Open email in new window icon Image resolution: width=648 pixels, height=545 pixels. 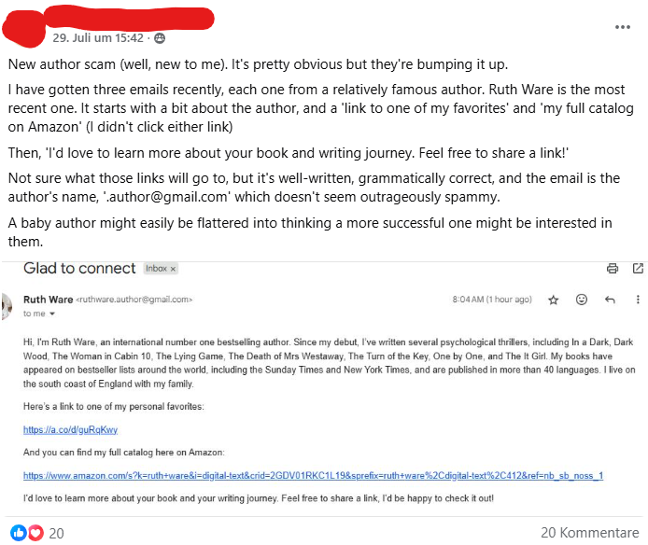pos(637,269)
